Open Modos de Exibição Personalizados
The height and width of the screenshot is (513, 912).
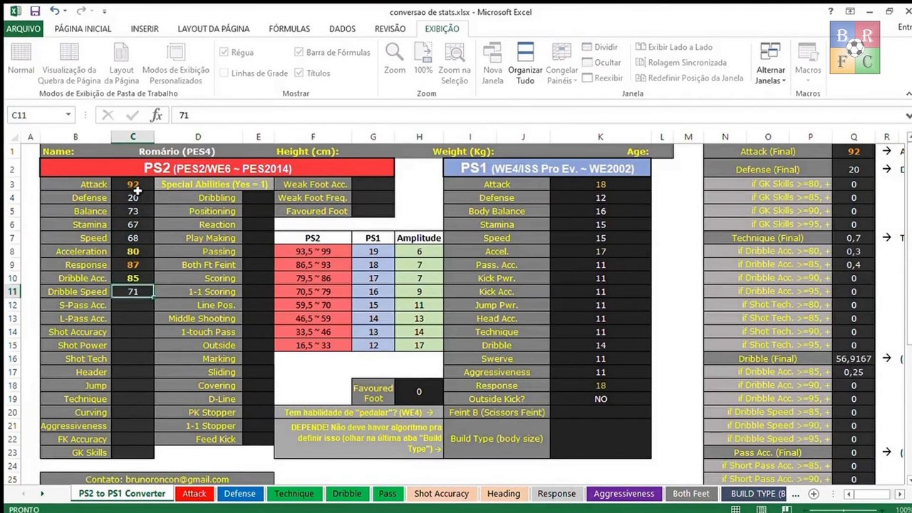[176, 63]
